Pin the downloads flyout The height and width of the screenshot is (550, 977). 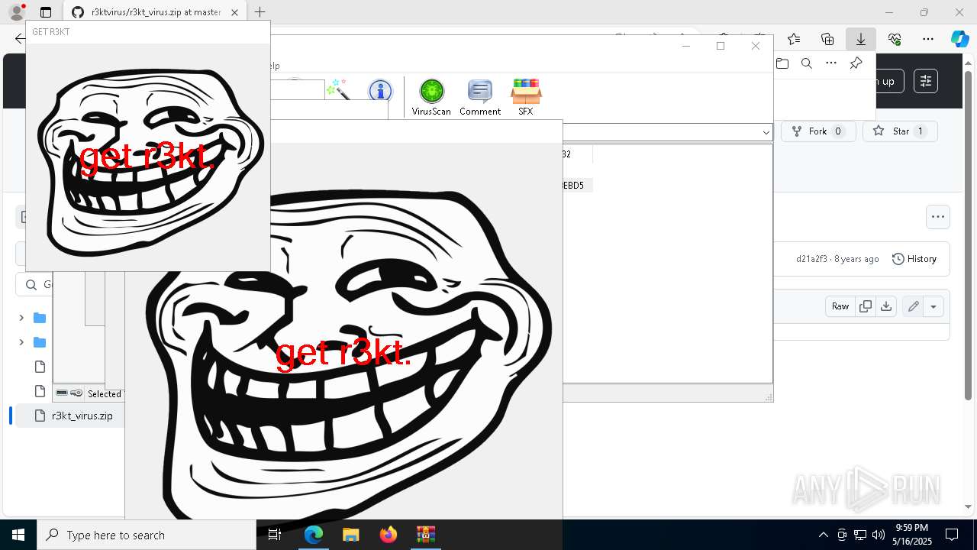pos(856,63)
